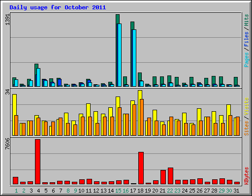Click day 14 on the x-axis
Screen dimensions: 252x196
[111, 191]
